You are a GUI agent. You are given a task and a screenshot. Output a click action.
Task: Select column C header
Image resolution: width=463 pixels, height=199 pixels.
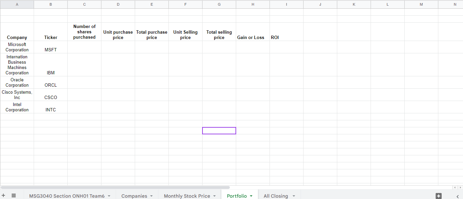tap(84, 4)
